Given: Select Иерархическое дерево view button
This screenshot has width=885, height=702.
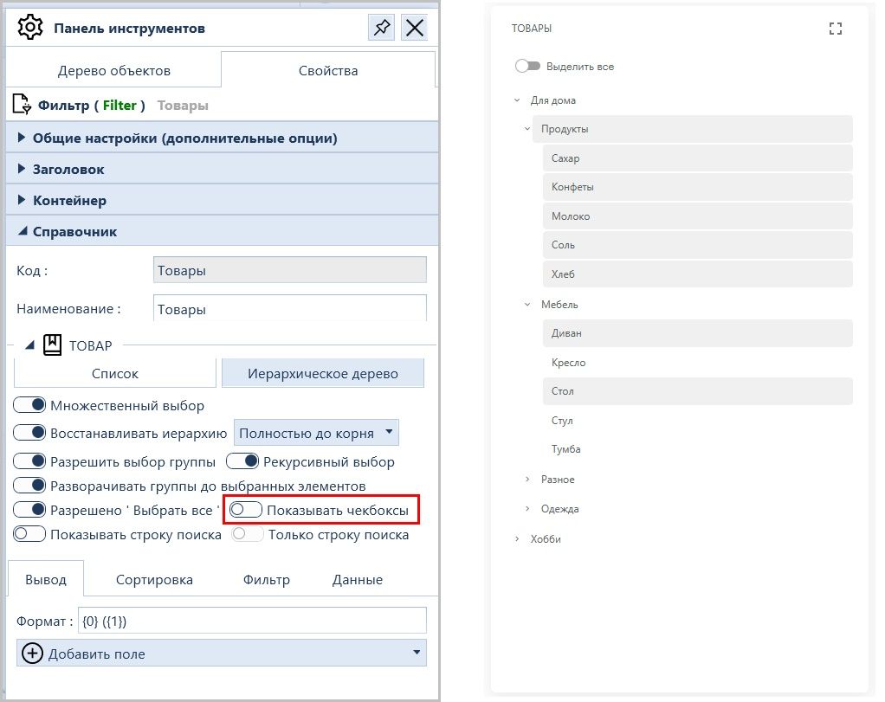Looking at the screenshot, I should [323, 374].
